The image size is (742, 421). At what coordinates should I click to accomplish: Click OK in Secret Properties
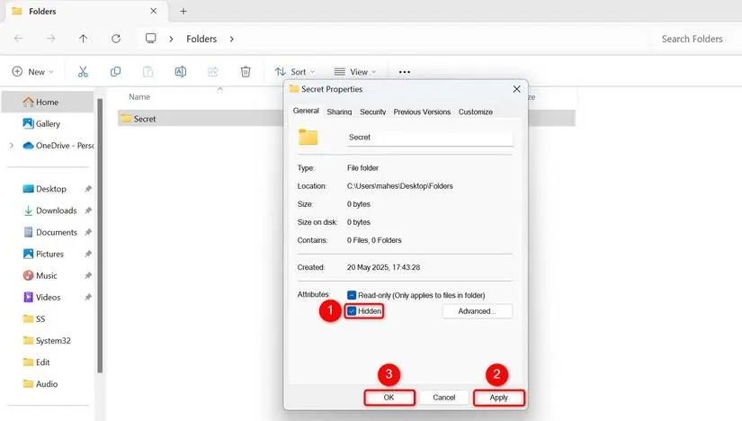[x=389, y=398]
